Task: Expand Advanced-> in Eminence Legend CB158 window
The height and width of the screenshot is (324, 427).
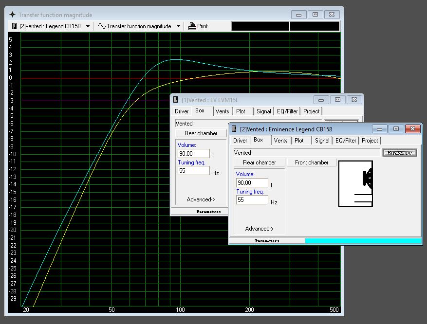Action: point(259,229)
